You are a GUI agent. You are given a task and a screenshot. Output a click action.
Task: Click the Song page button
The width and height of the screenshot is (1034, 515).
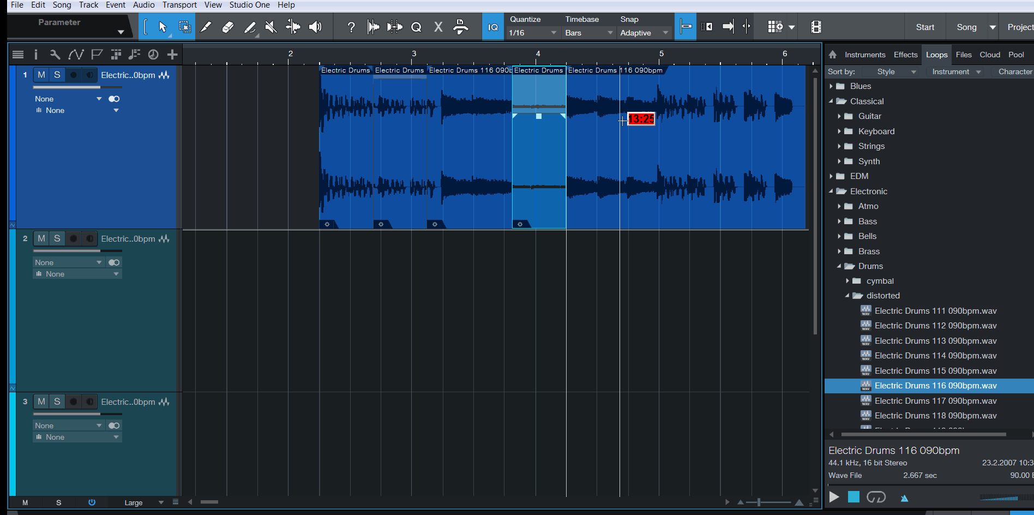pos(966,27)
